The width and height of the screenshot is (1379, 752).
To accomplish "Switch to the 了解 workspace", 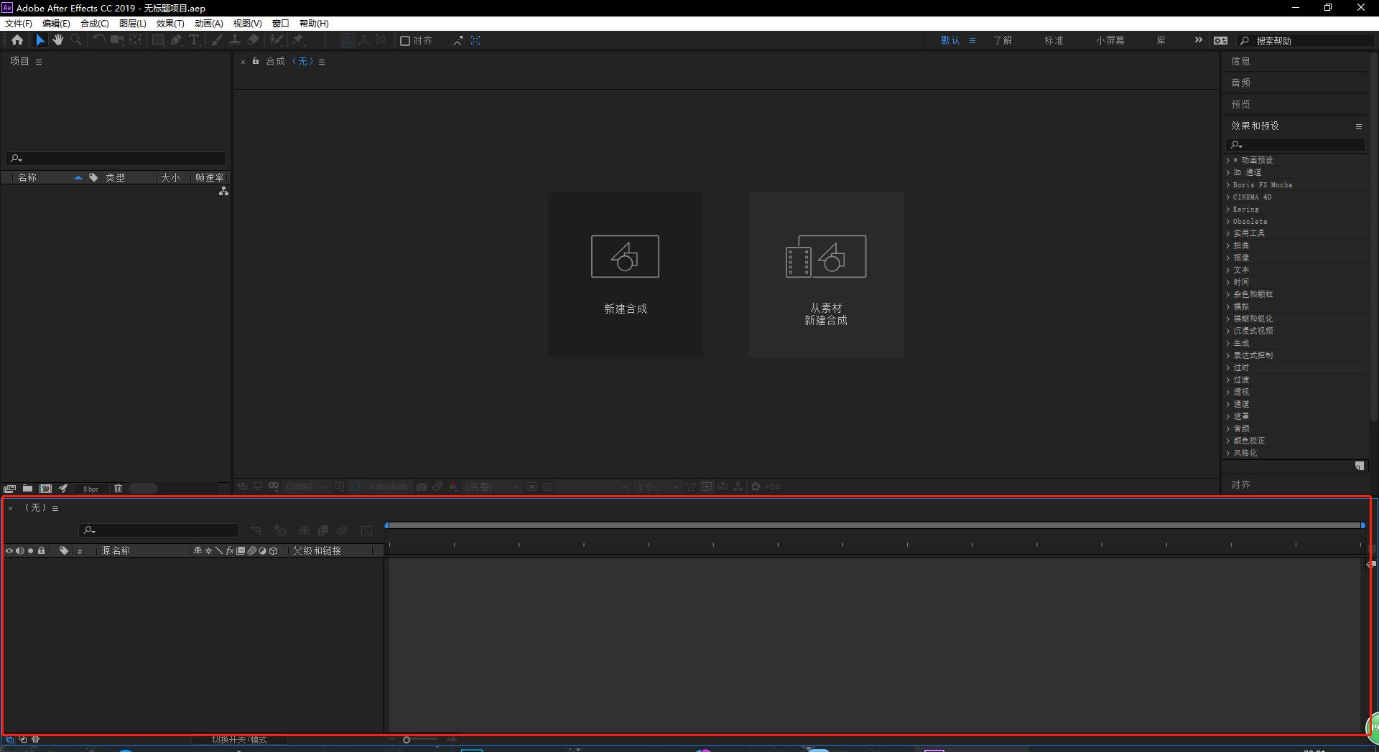I will [1003, 41].
